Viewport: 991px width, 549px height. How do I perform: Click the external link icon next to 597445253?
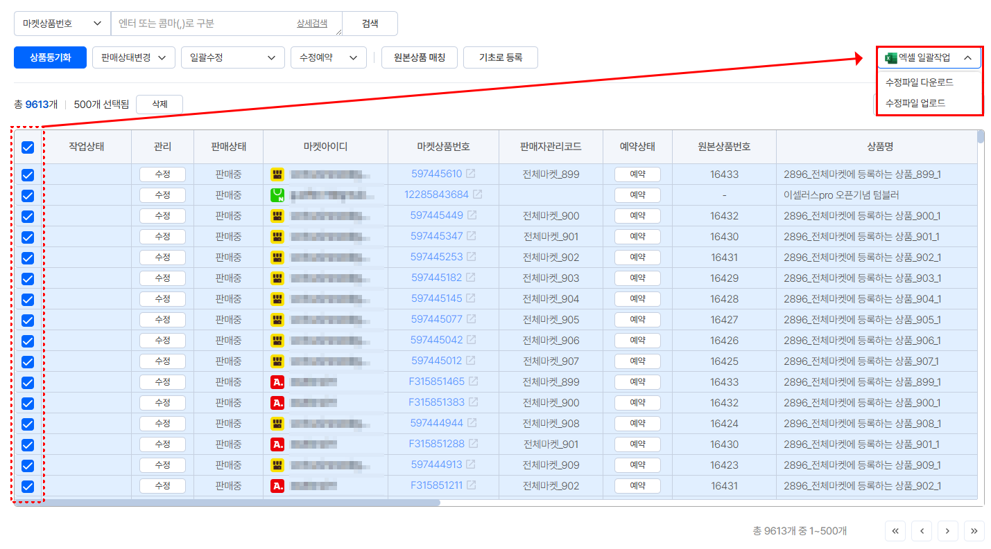pos(471,257)
